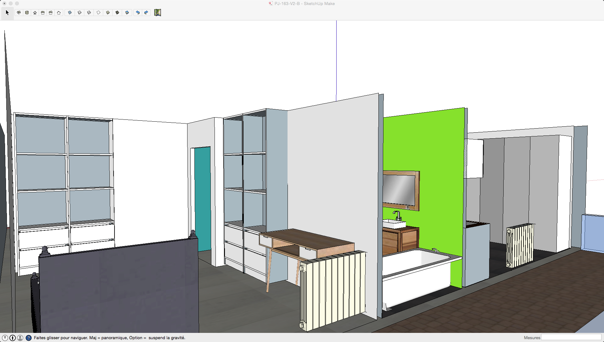Image resolution: width=604 pixels, height=342 pixels.
Task: Click in the Mesures value field
Action: point(571,338)
